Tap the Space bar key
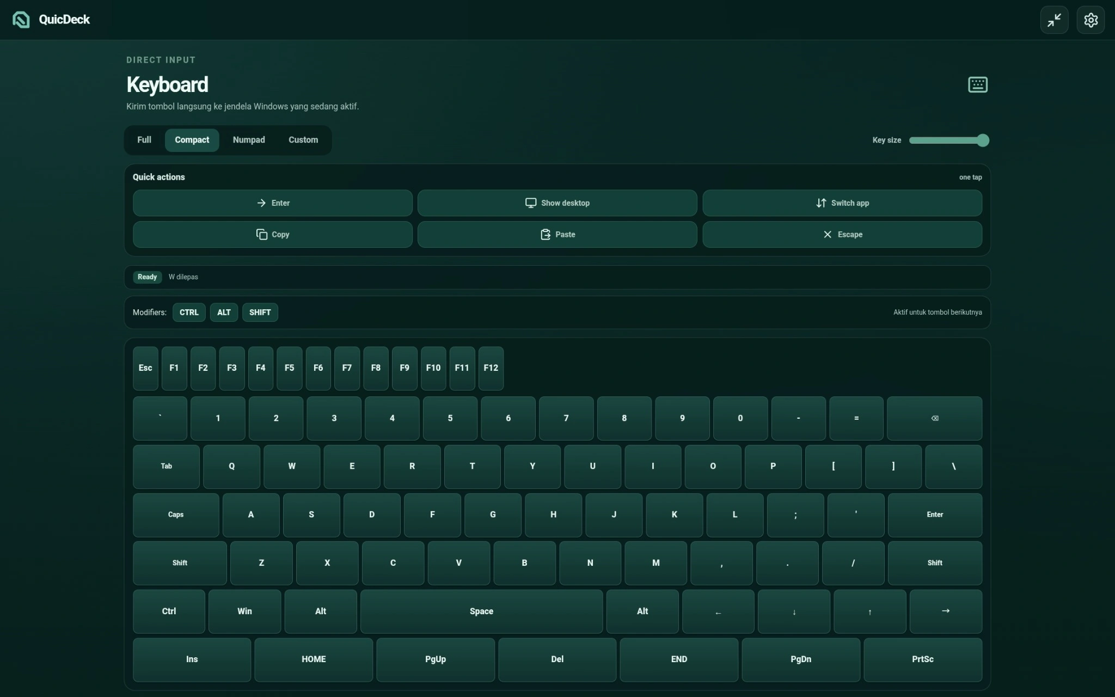The height and width of the screenshot is (697, 1115). click(x=481, y=612)
